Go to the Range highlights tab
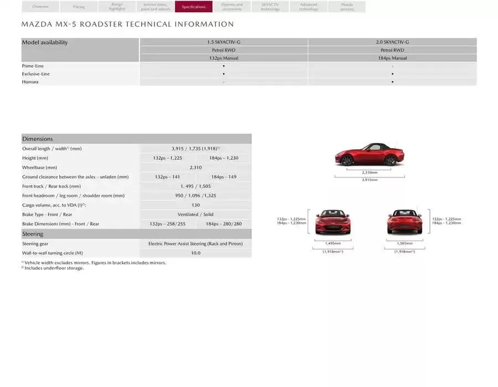 point(117,7)
